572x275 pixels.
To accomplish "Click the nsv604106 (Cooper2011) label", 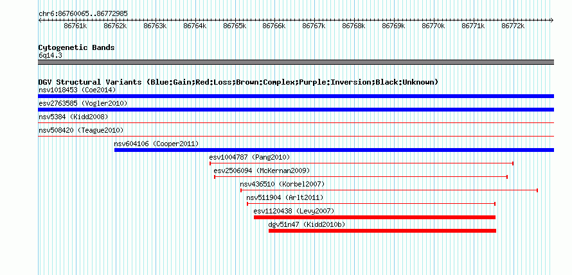I will tap(157, 144).
